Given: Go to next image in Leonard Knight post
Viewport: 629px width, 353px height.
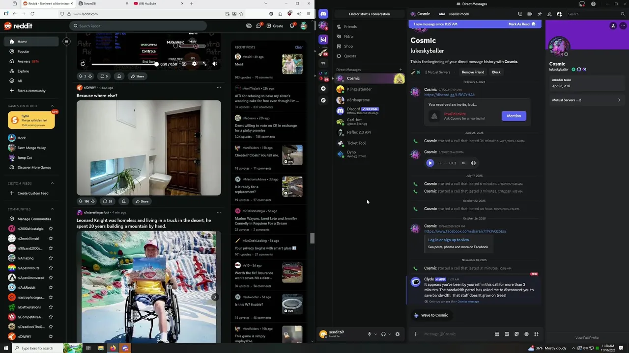Looking at the screenshot, I should pyautogui.click(x=214, y=297).
